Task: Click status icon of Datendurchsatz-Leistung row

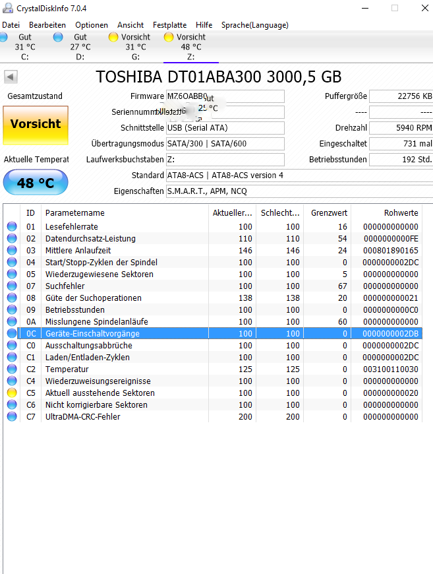Action: pyautogui.click(x=12, y=238)
